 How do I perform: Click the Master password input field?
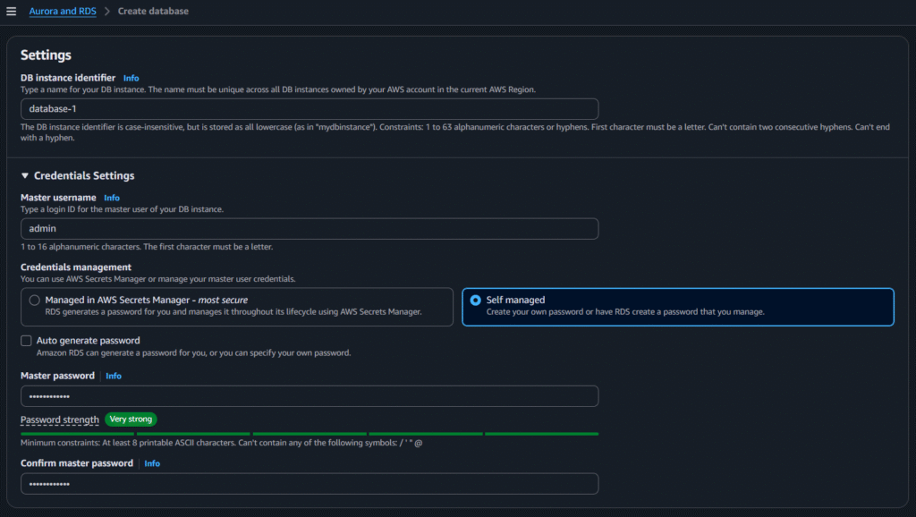tap(309, 395)
